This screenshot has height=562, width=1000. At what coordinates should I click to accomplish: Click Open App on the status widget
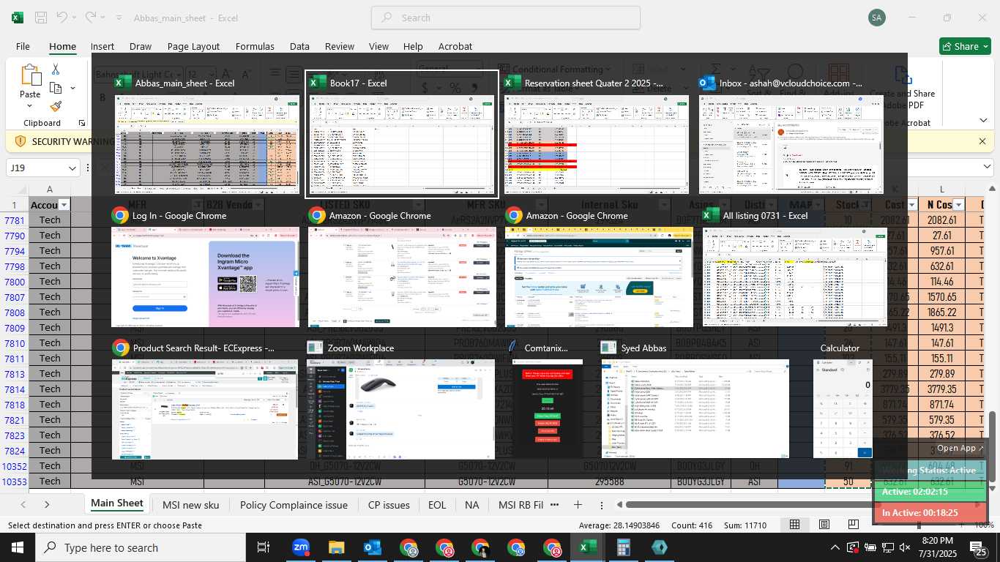click(961, 448)
